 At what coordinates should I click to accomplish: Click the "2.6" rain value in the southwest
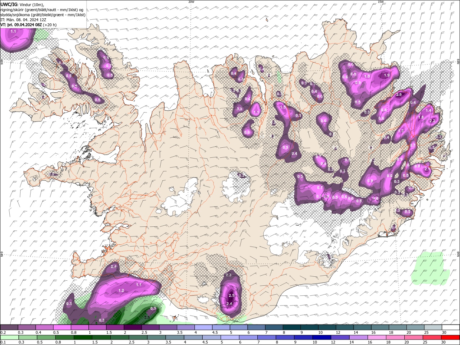pos(147,317)
